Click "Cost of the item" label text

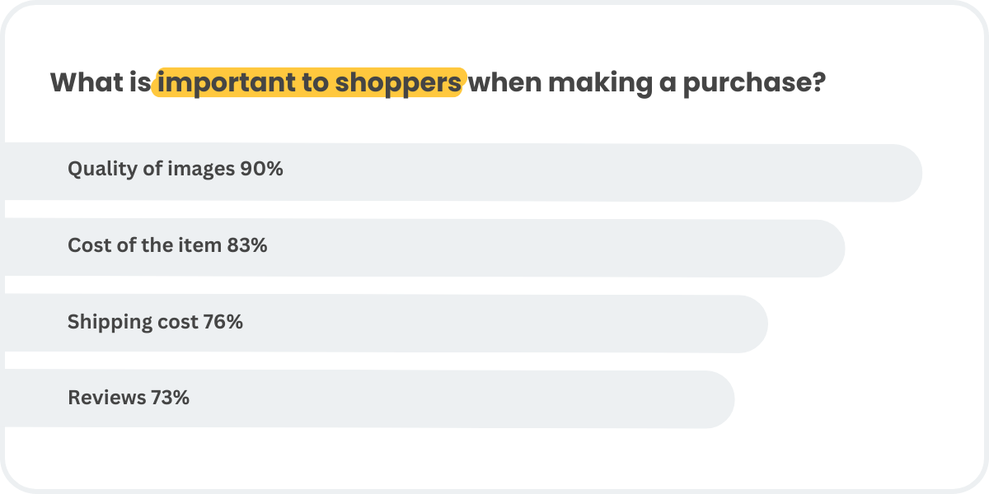click(x=145, y=245)
